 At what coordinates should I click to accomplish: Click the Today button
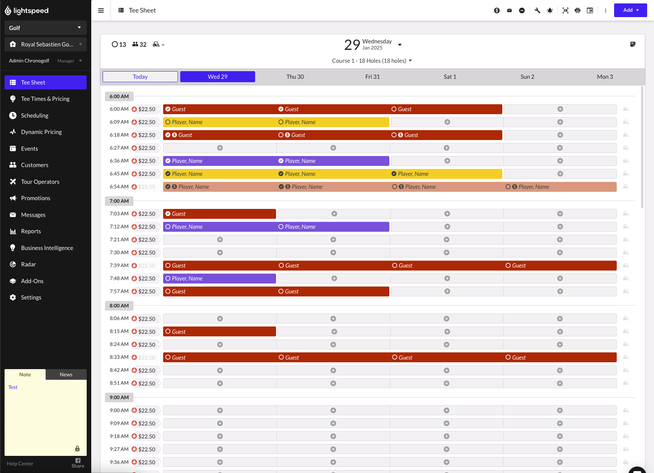tap(140, 77)
